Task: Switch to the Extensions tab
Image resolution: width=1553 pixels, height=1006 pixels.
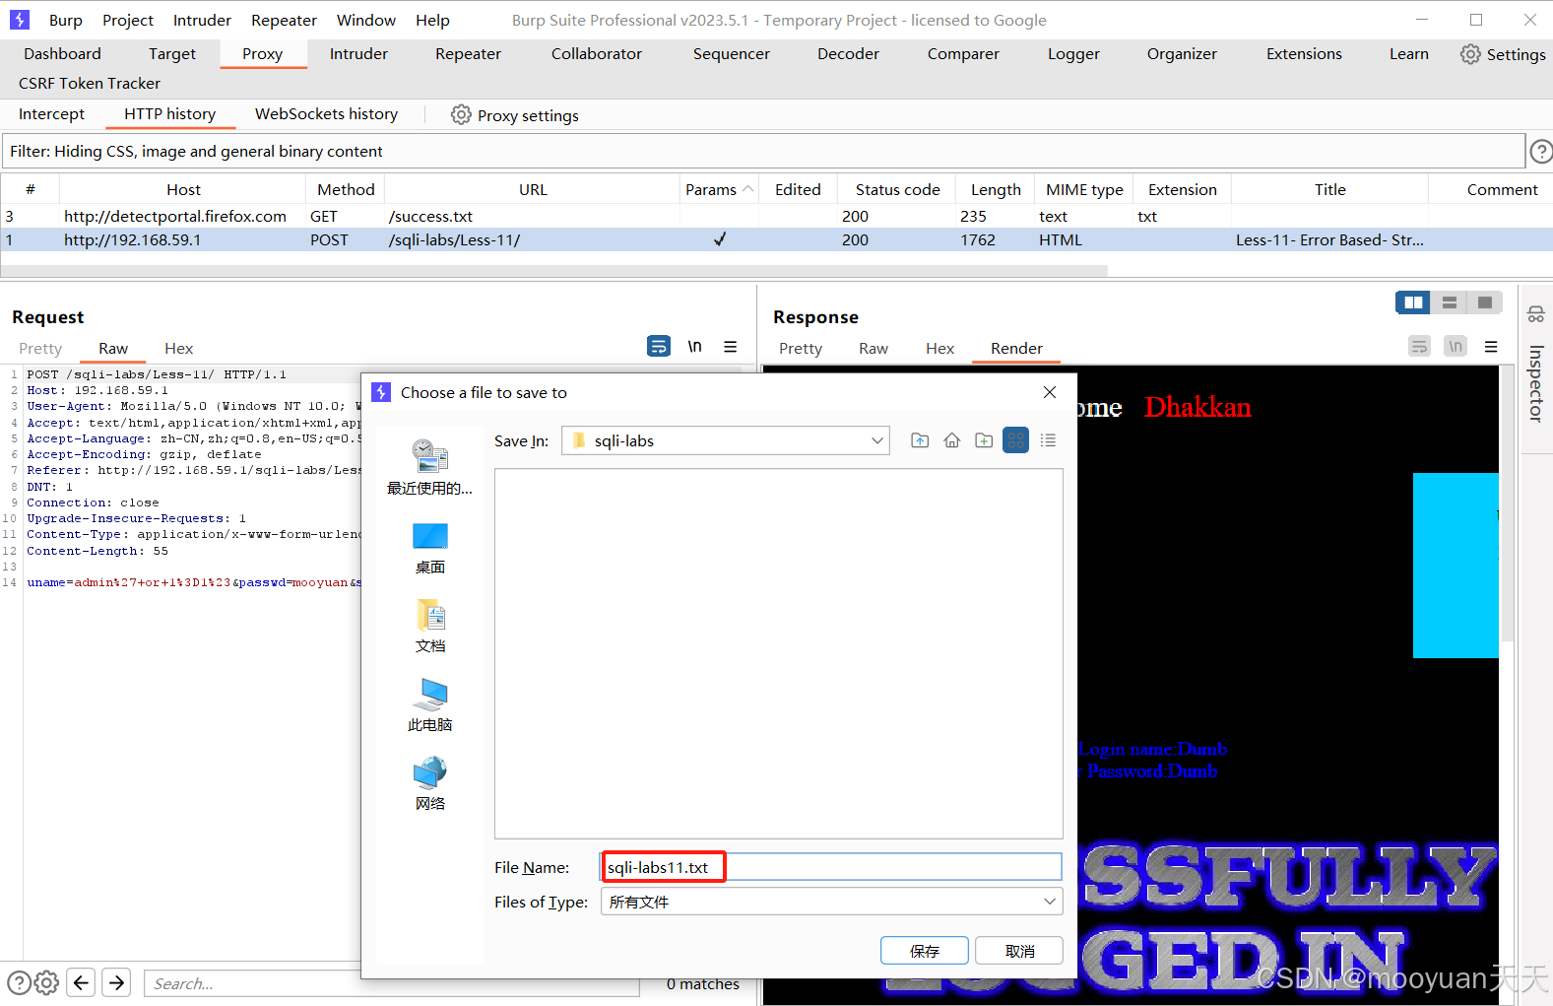Action: pos(1304,54)
